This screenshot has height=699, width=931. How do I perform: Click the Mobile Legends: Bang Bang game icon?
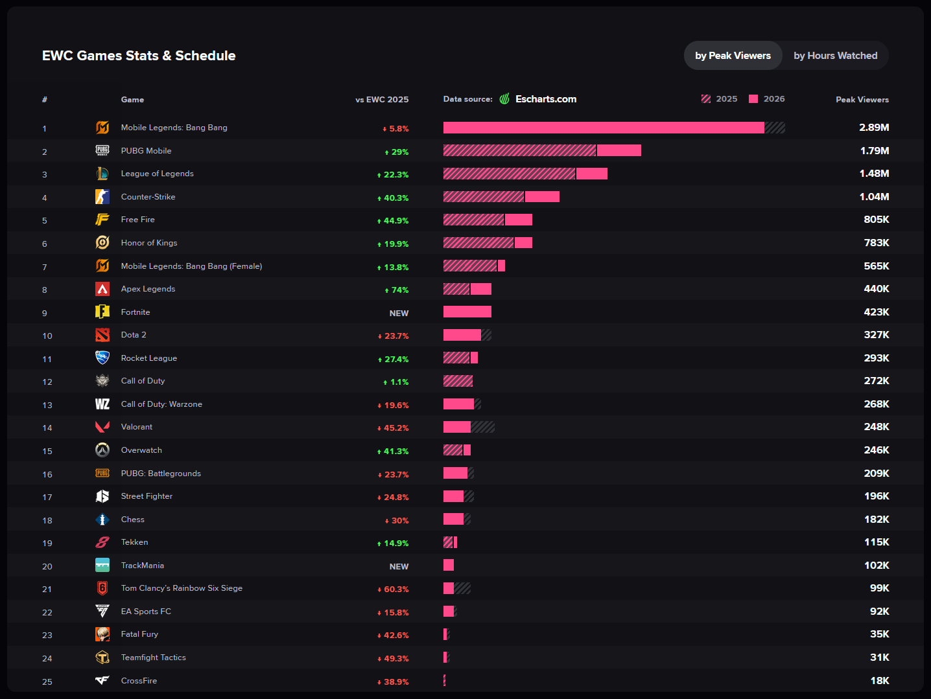[x=102, y=128]
